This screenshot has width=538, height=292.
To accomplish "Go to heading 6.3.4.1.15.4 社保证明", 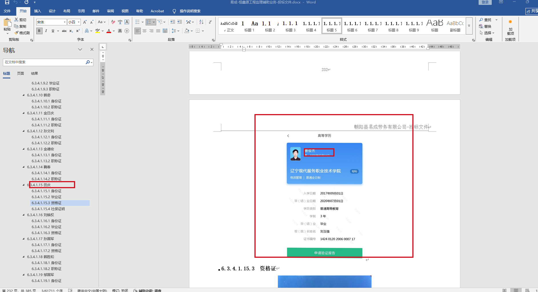I will coord(48,209).
